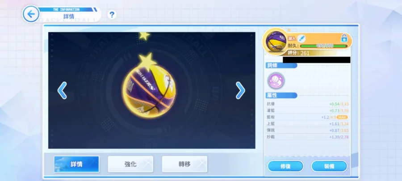402x181 pixels.
Task: Toggle the lock on this basketball
Action: point(344,38)
